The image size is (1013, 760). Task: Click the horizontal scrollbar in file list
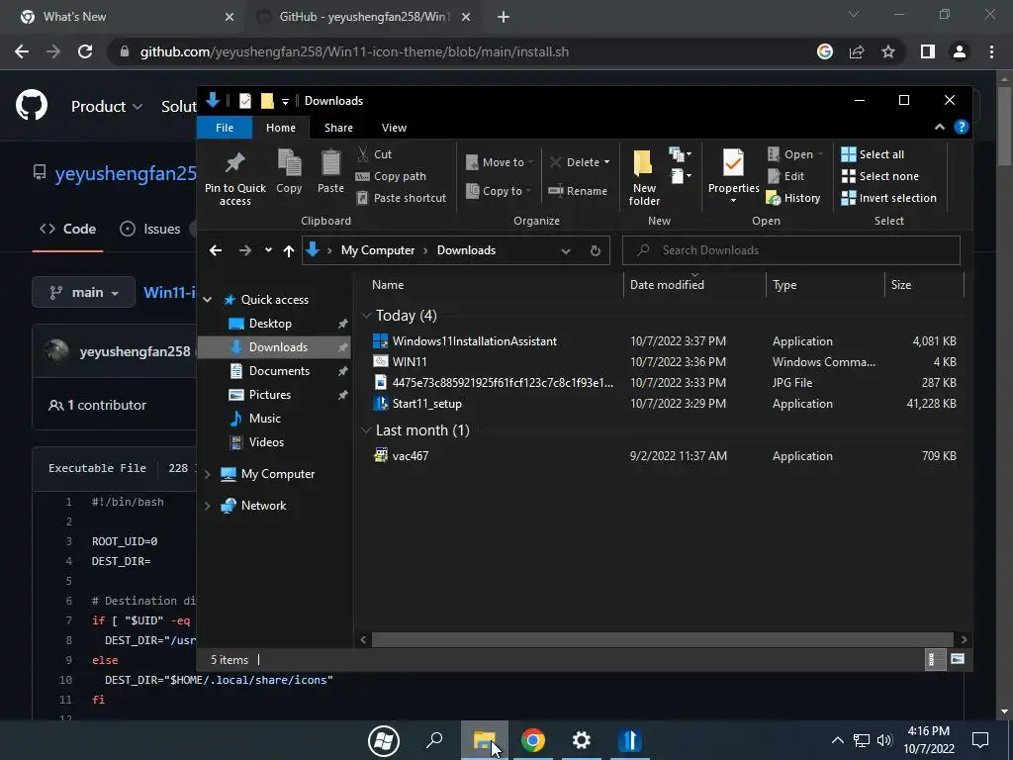click(662, 640)
